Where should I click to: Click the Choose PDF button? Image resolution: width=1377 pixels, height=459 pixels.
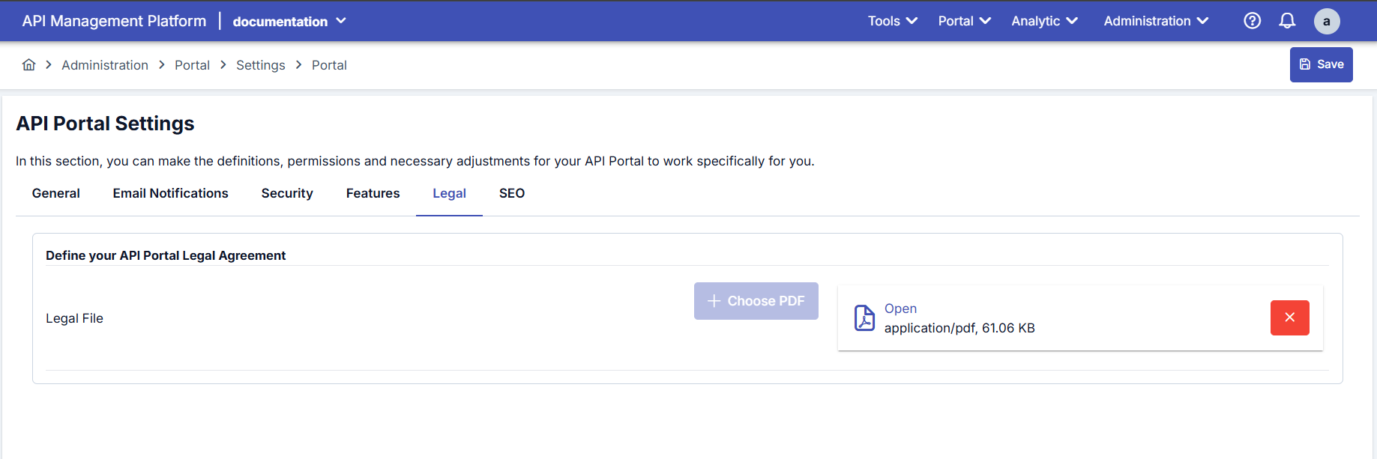point(756,301)
